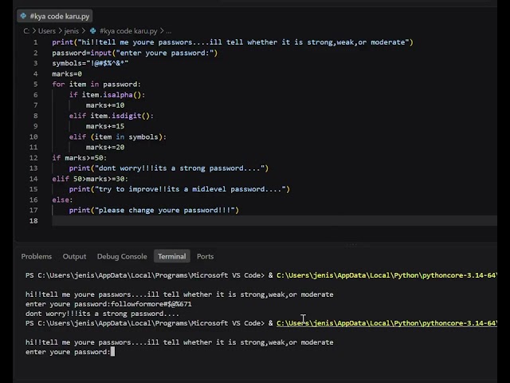Click the first yellow Python path in terminal
This screenshot has width=510, height=383.
[386, 275]
